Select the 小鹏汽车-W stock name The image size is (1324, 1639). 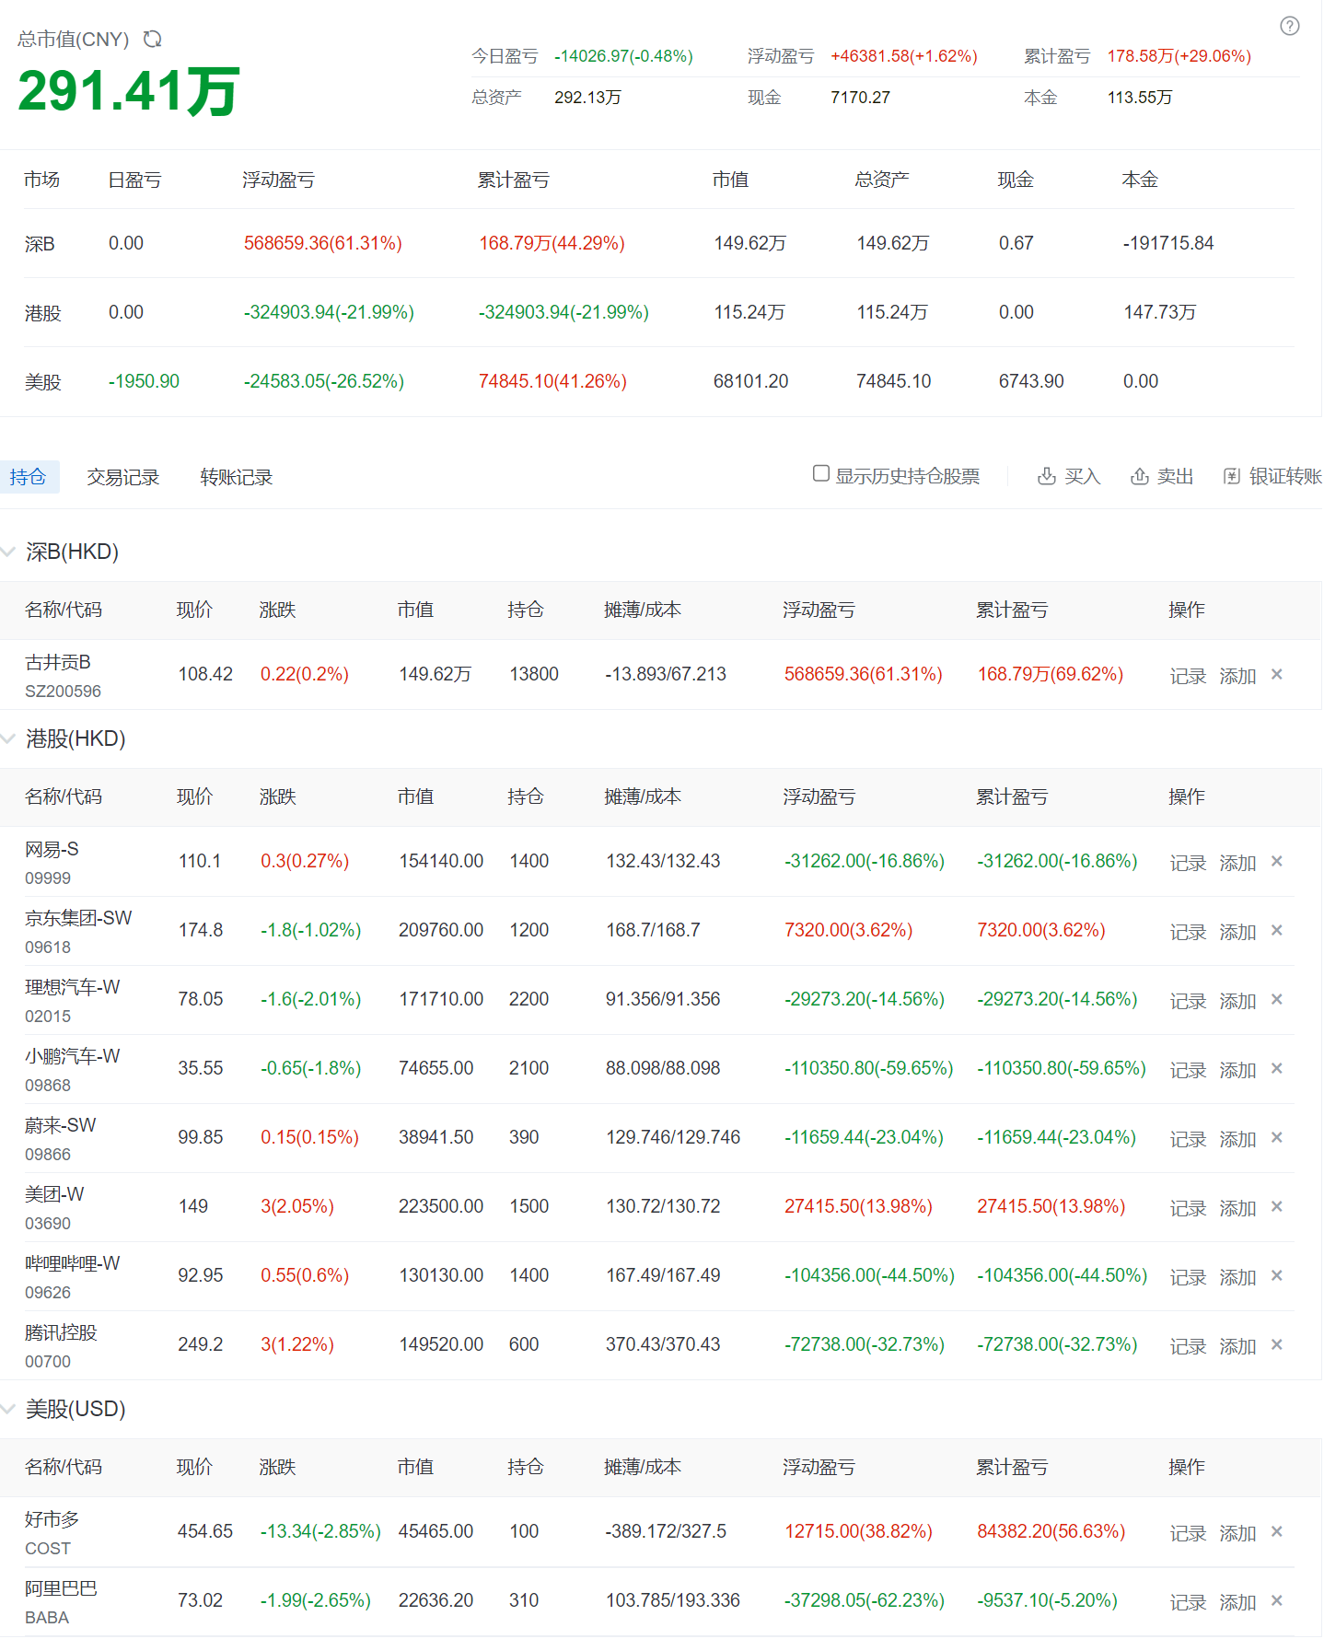[x=73, y=1056]
